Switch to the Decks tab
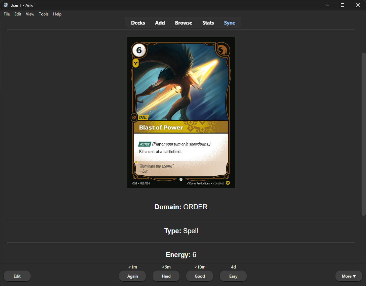Screen dimensions: 366x286 click(138, 23)
